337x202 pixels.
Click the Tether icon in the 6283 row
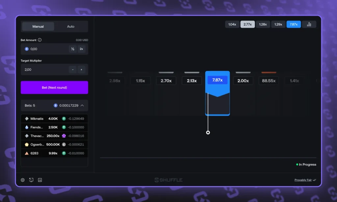(64, 153)
